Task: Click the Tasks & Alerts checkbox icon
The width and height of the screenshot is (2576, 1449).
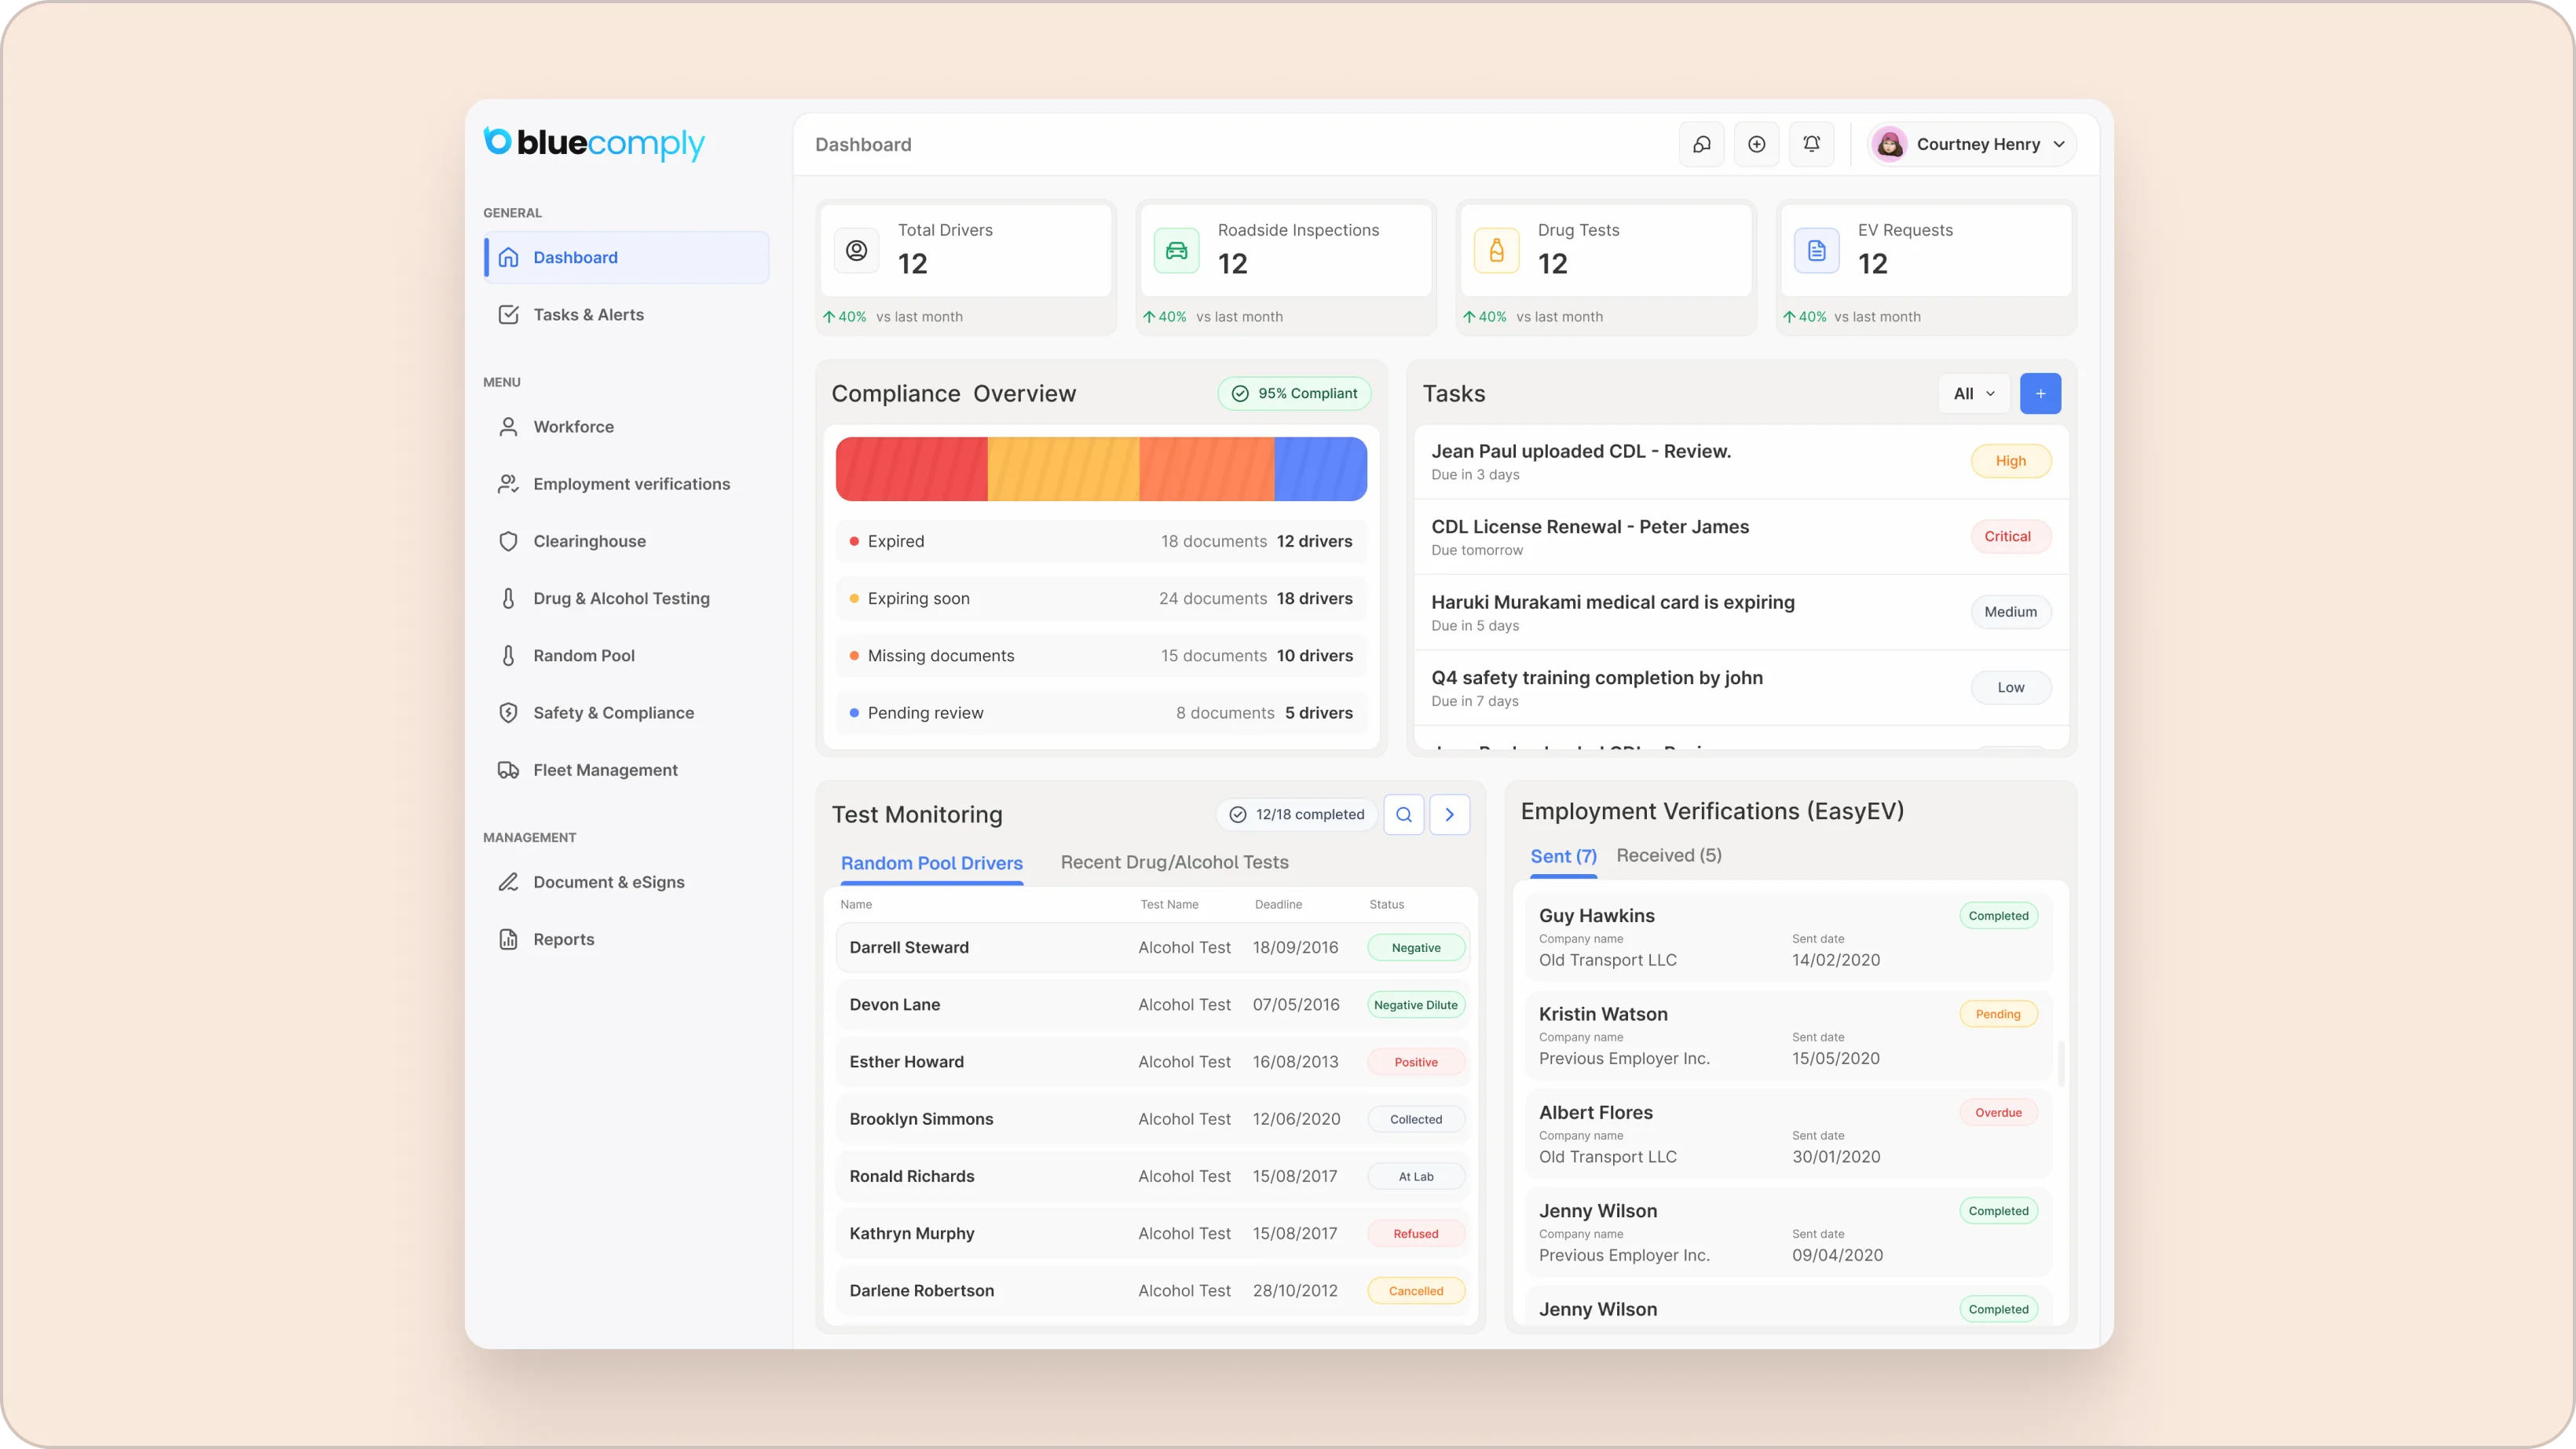Action: [508, 314]
